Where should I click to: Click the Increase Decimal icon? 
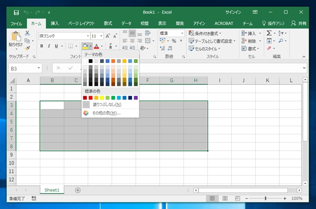click(162, 48)
